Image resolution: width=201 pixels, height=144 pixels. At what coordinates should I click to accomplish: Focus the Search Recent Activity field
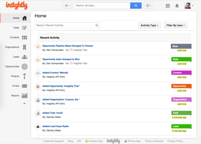pos(67,25)
